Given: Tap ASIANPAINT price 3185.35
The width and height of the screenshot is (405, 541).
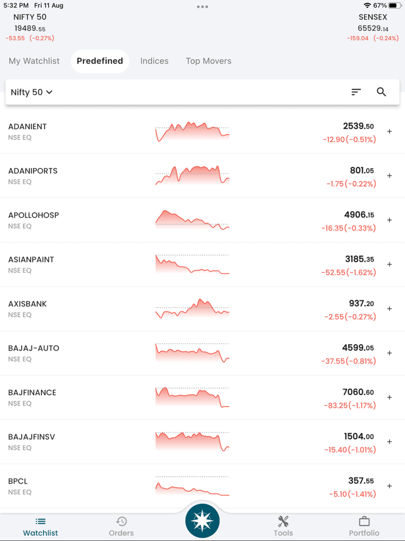Looking at the screenshot, I should [x=359, y=259].
